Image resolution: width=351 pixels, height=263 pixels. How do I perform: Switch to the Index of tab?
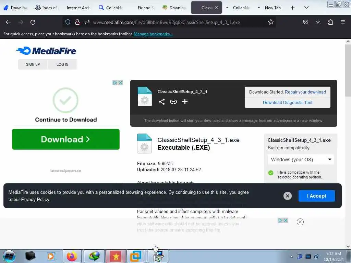(x=46, y=8)
